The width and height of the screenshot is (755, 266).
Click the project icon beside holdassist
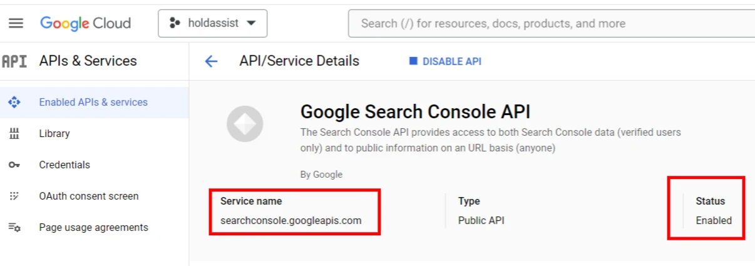[x=175, y=23]
